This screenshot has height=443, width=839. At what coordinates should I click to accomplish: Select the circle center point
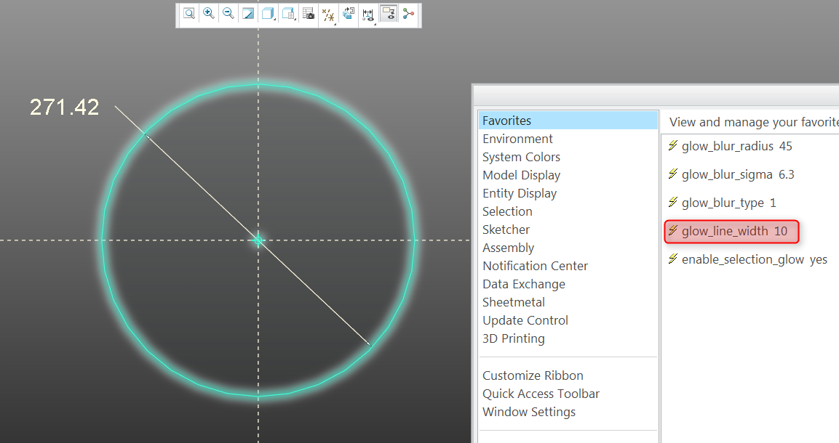(x=258, y=240)
